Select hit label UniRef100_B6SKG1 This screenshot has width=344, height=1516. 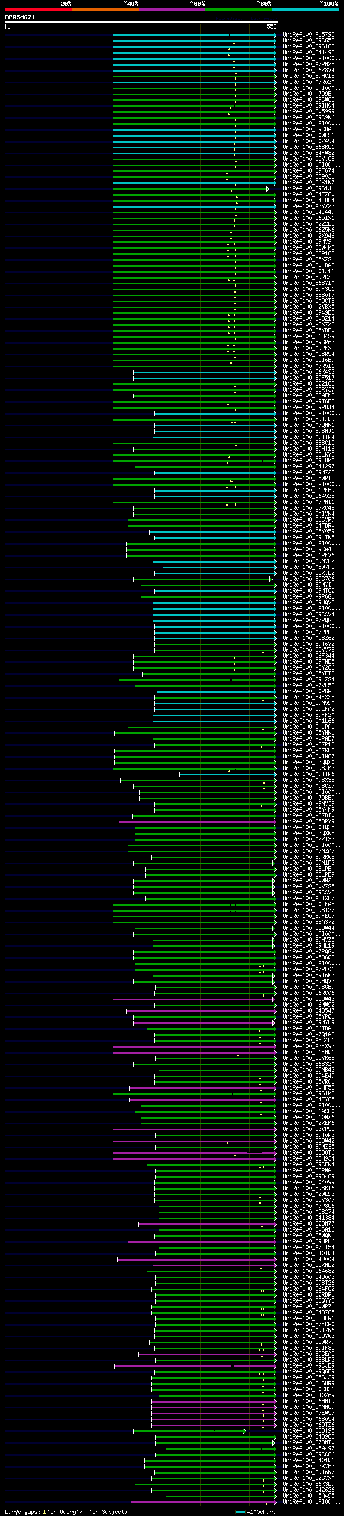coord(308,147)
